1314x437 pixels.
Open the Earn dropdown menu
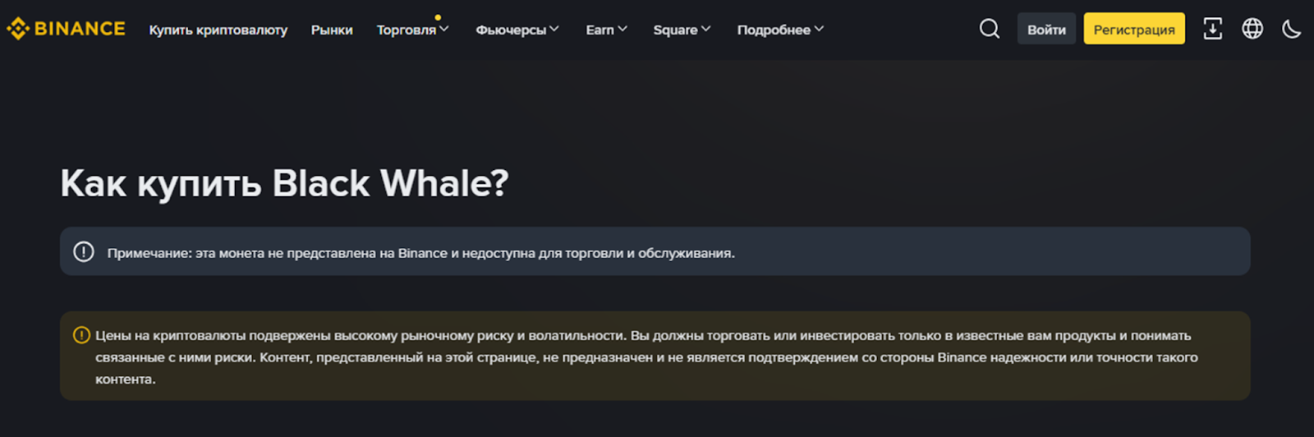(x=600, y=30)
